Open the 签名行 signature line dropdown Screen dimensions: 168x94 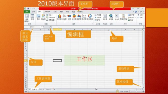(135, 18)
